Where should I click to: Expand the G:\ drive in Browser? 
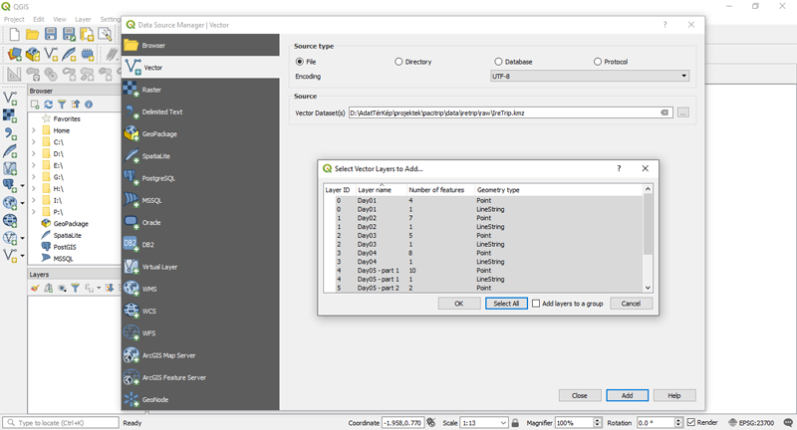pos(34,177)
